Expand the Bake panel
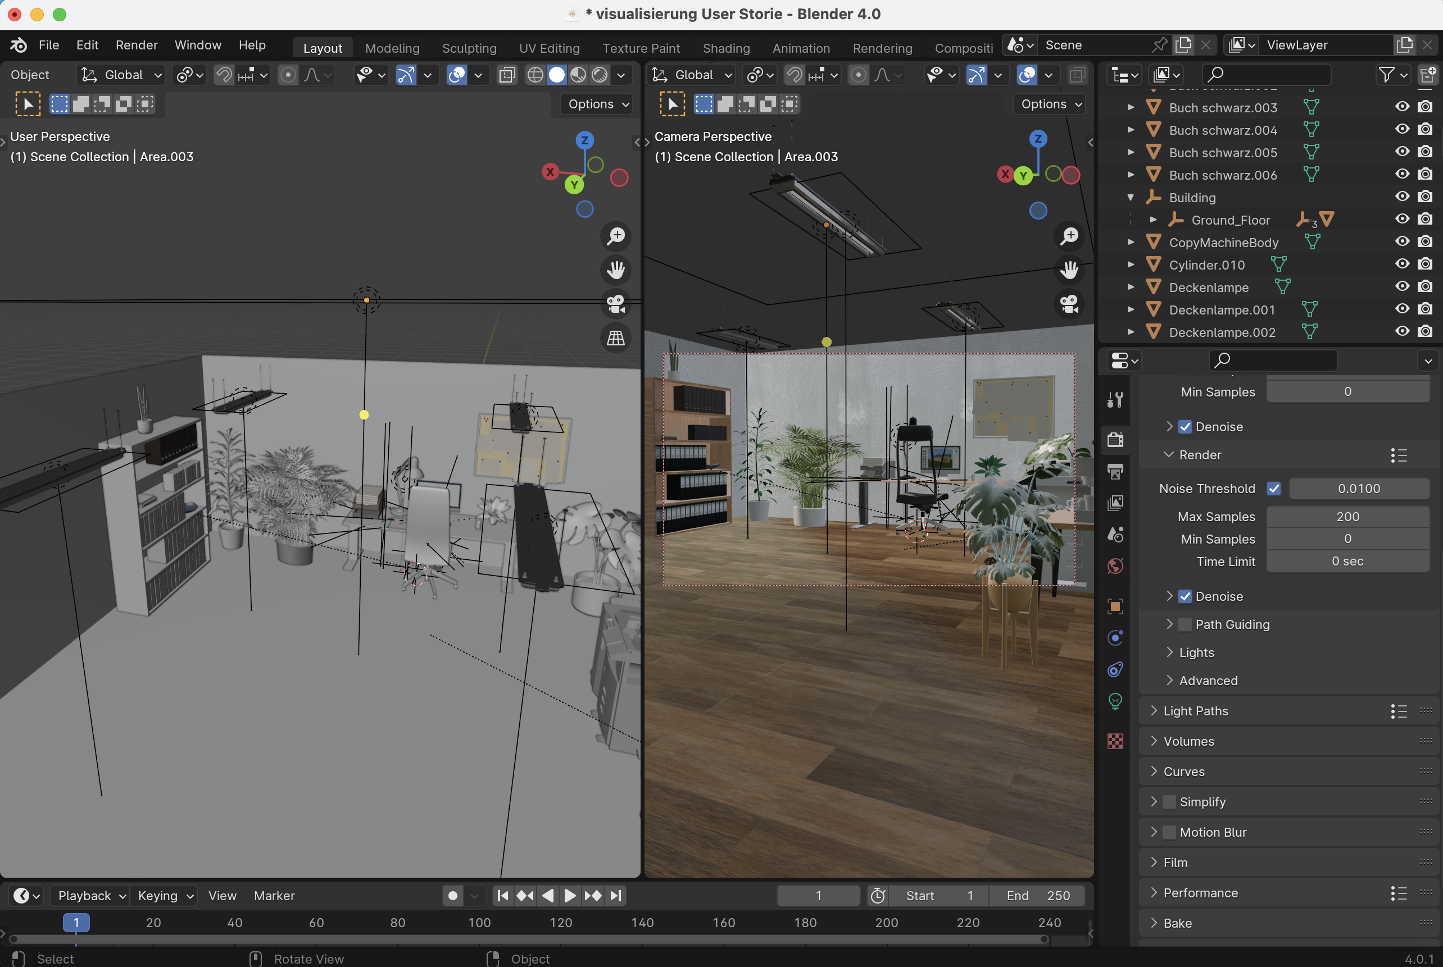 tap(1153, 923)
